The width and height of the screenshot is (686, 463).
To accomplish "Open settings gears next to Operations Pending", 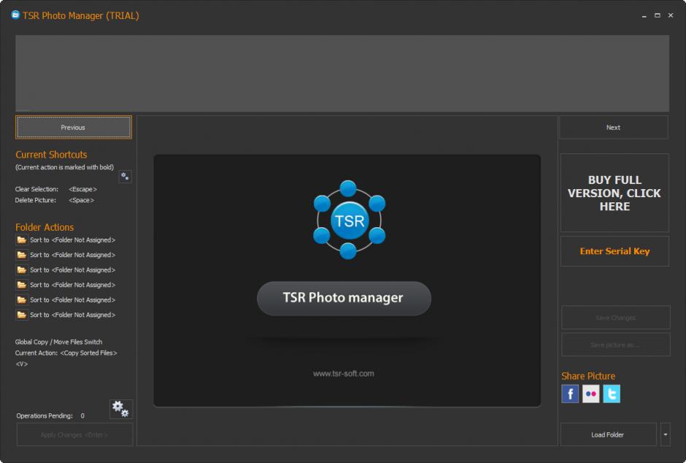I will coord(120,409).
